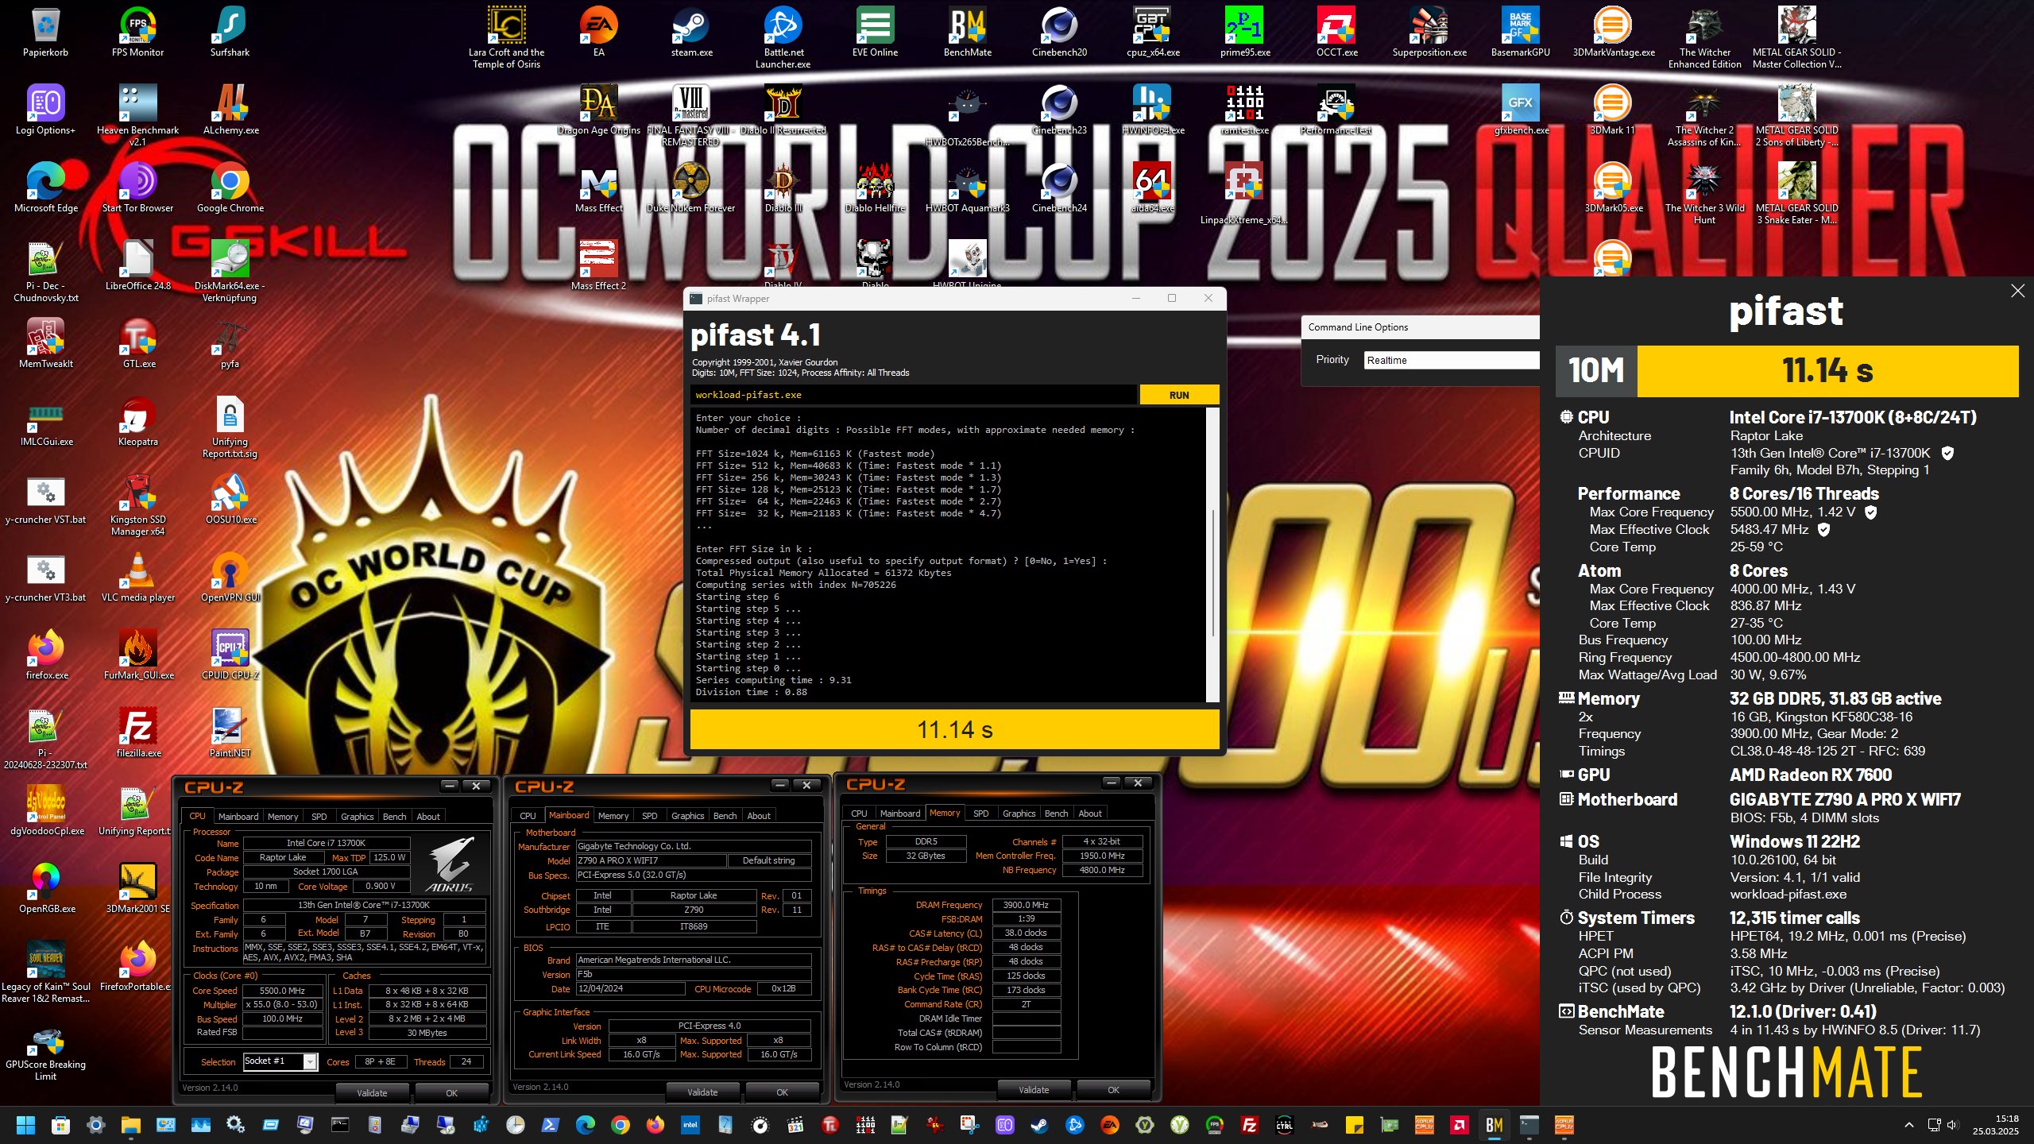The image size is (2034, 1144).
Task: Launch the IMLCGui.exe desktop icon
Action: tap(46, 422)
